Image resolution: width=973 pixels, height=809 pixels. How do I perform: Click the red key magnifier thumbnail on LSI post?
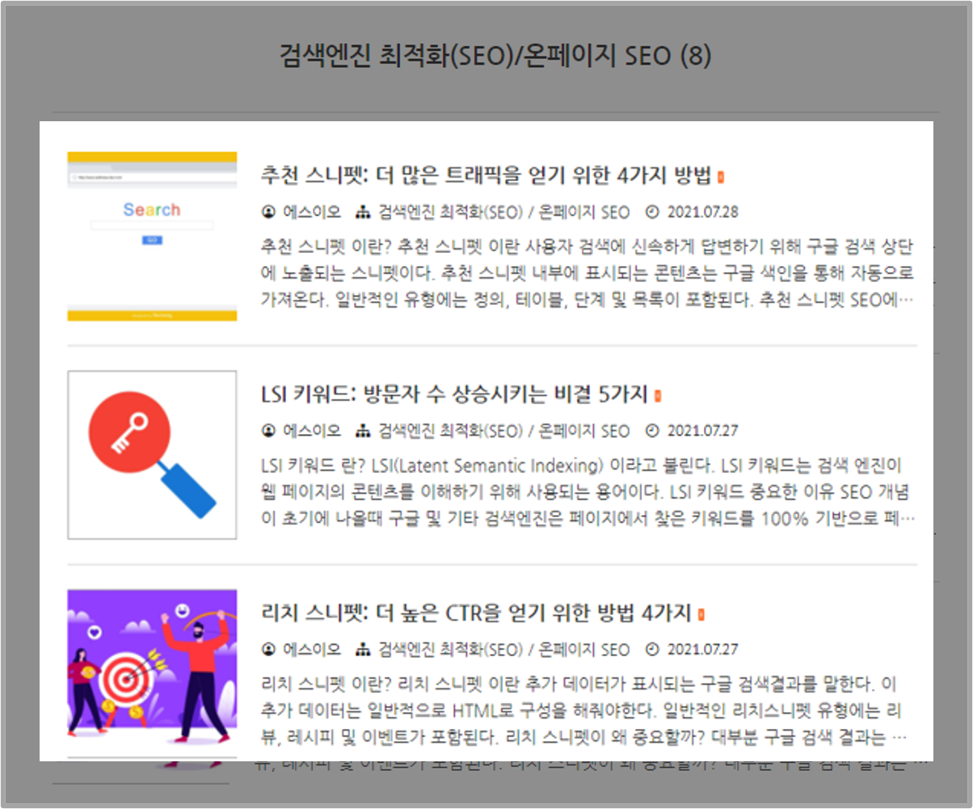152,454
